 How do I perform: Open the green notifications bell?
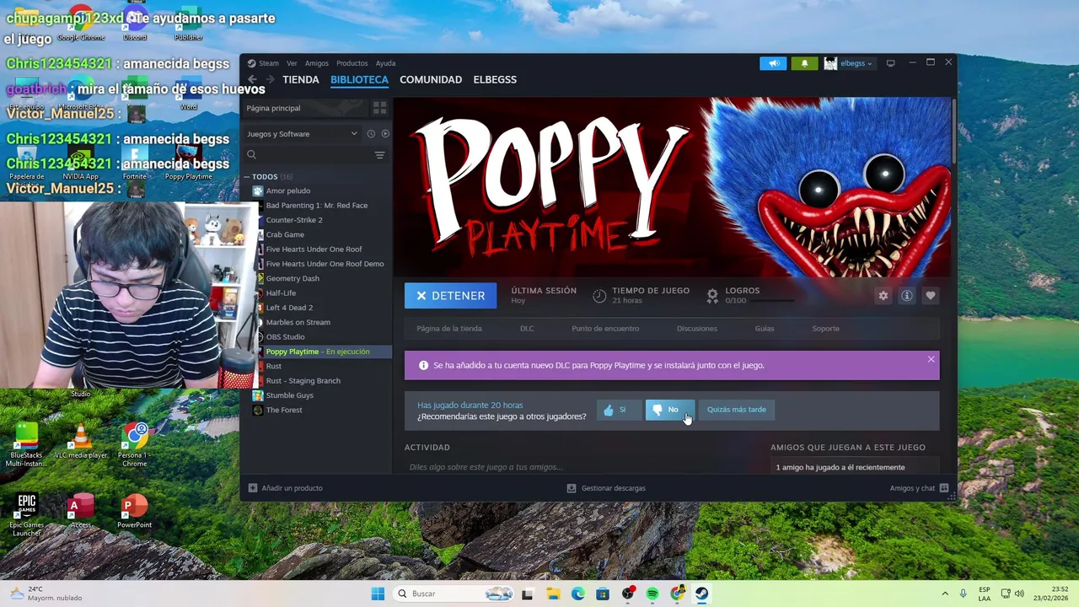click(x=804, y=63)
